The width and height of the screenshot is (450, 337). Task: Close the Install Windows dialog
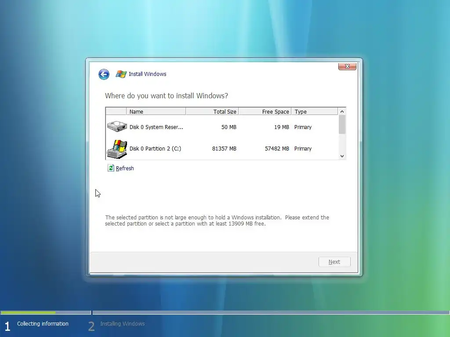click(347, 66)
